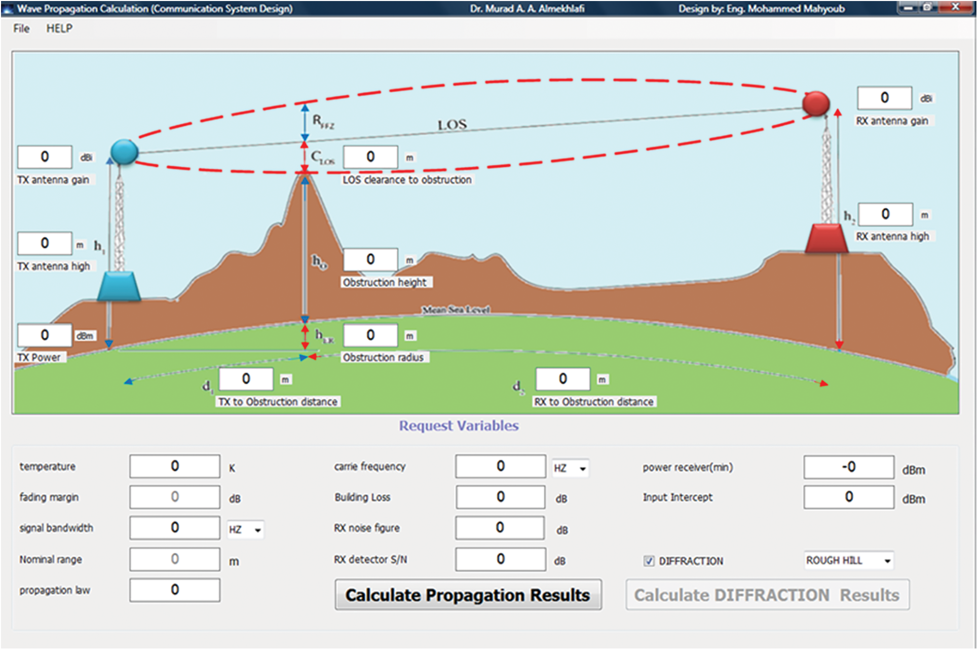
Task: Click the RX antenna gain input field
Action: click(884, 98)
